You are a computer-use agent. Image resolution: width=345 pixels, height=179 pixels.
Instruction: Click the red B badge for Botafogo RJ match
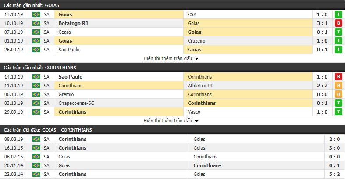338,23
